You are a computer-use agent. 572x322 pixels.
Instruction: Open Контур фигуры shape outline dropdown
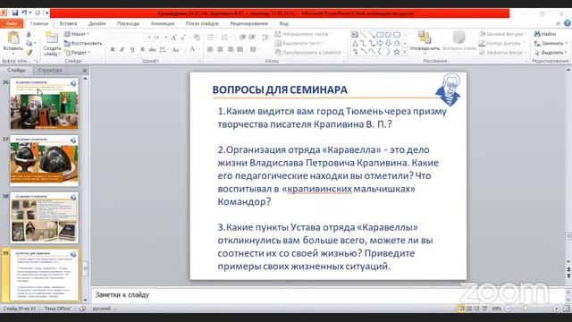click(501, 43)
